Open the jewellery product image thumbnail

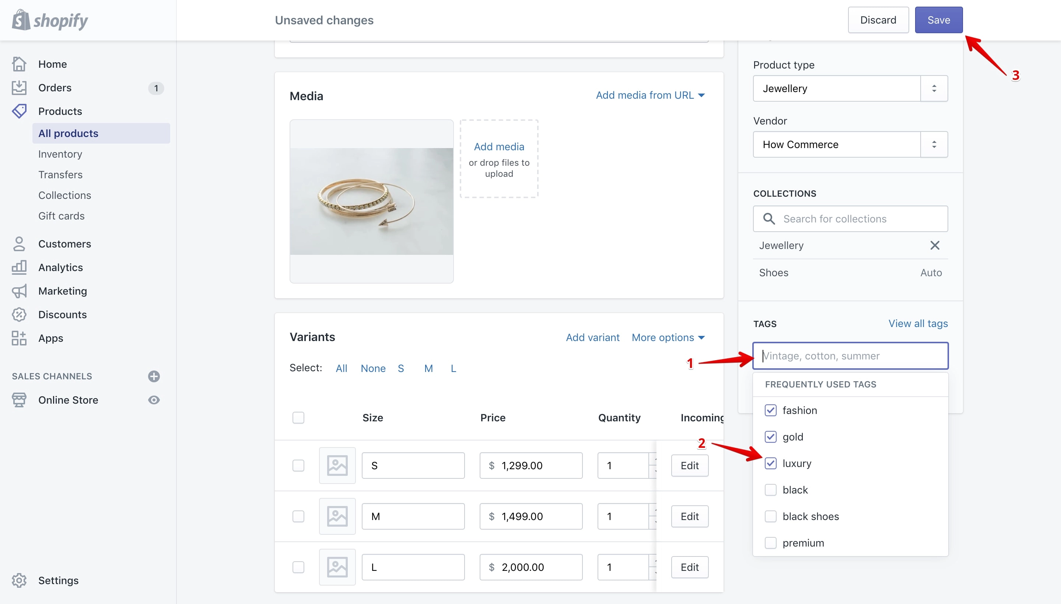371,201
